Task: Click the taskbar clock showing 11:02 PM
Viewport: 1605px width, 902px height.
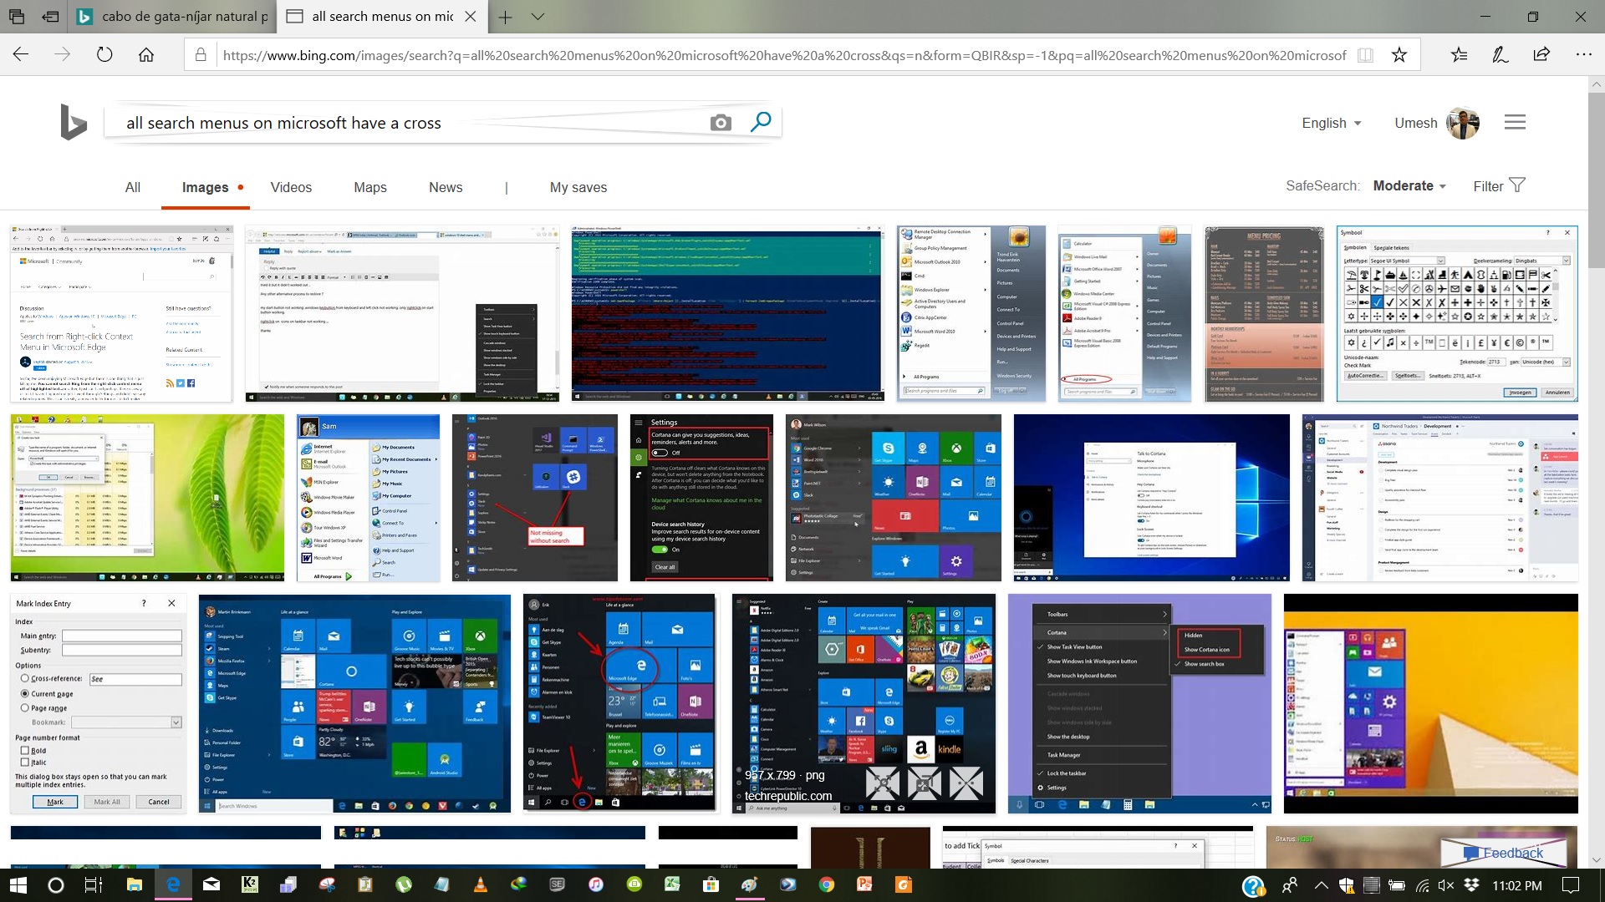Action: point(1517,885)
